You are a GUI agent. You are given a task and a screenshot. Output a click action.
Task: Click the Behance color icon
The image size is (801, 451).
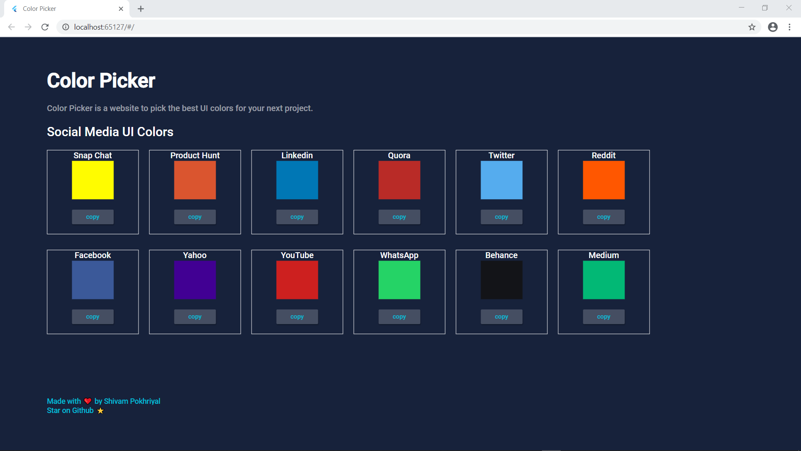[x=501, y=280]
